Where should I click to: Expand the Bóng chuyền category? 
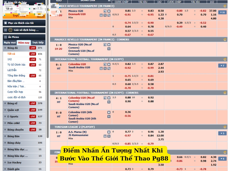(24, 130)
